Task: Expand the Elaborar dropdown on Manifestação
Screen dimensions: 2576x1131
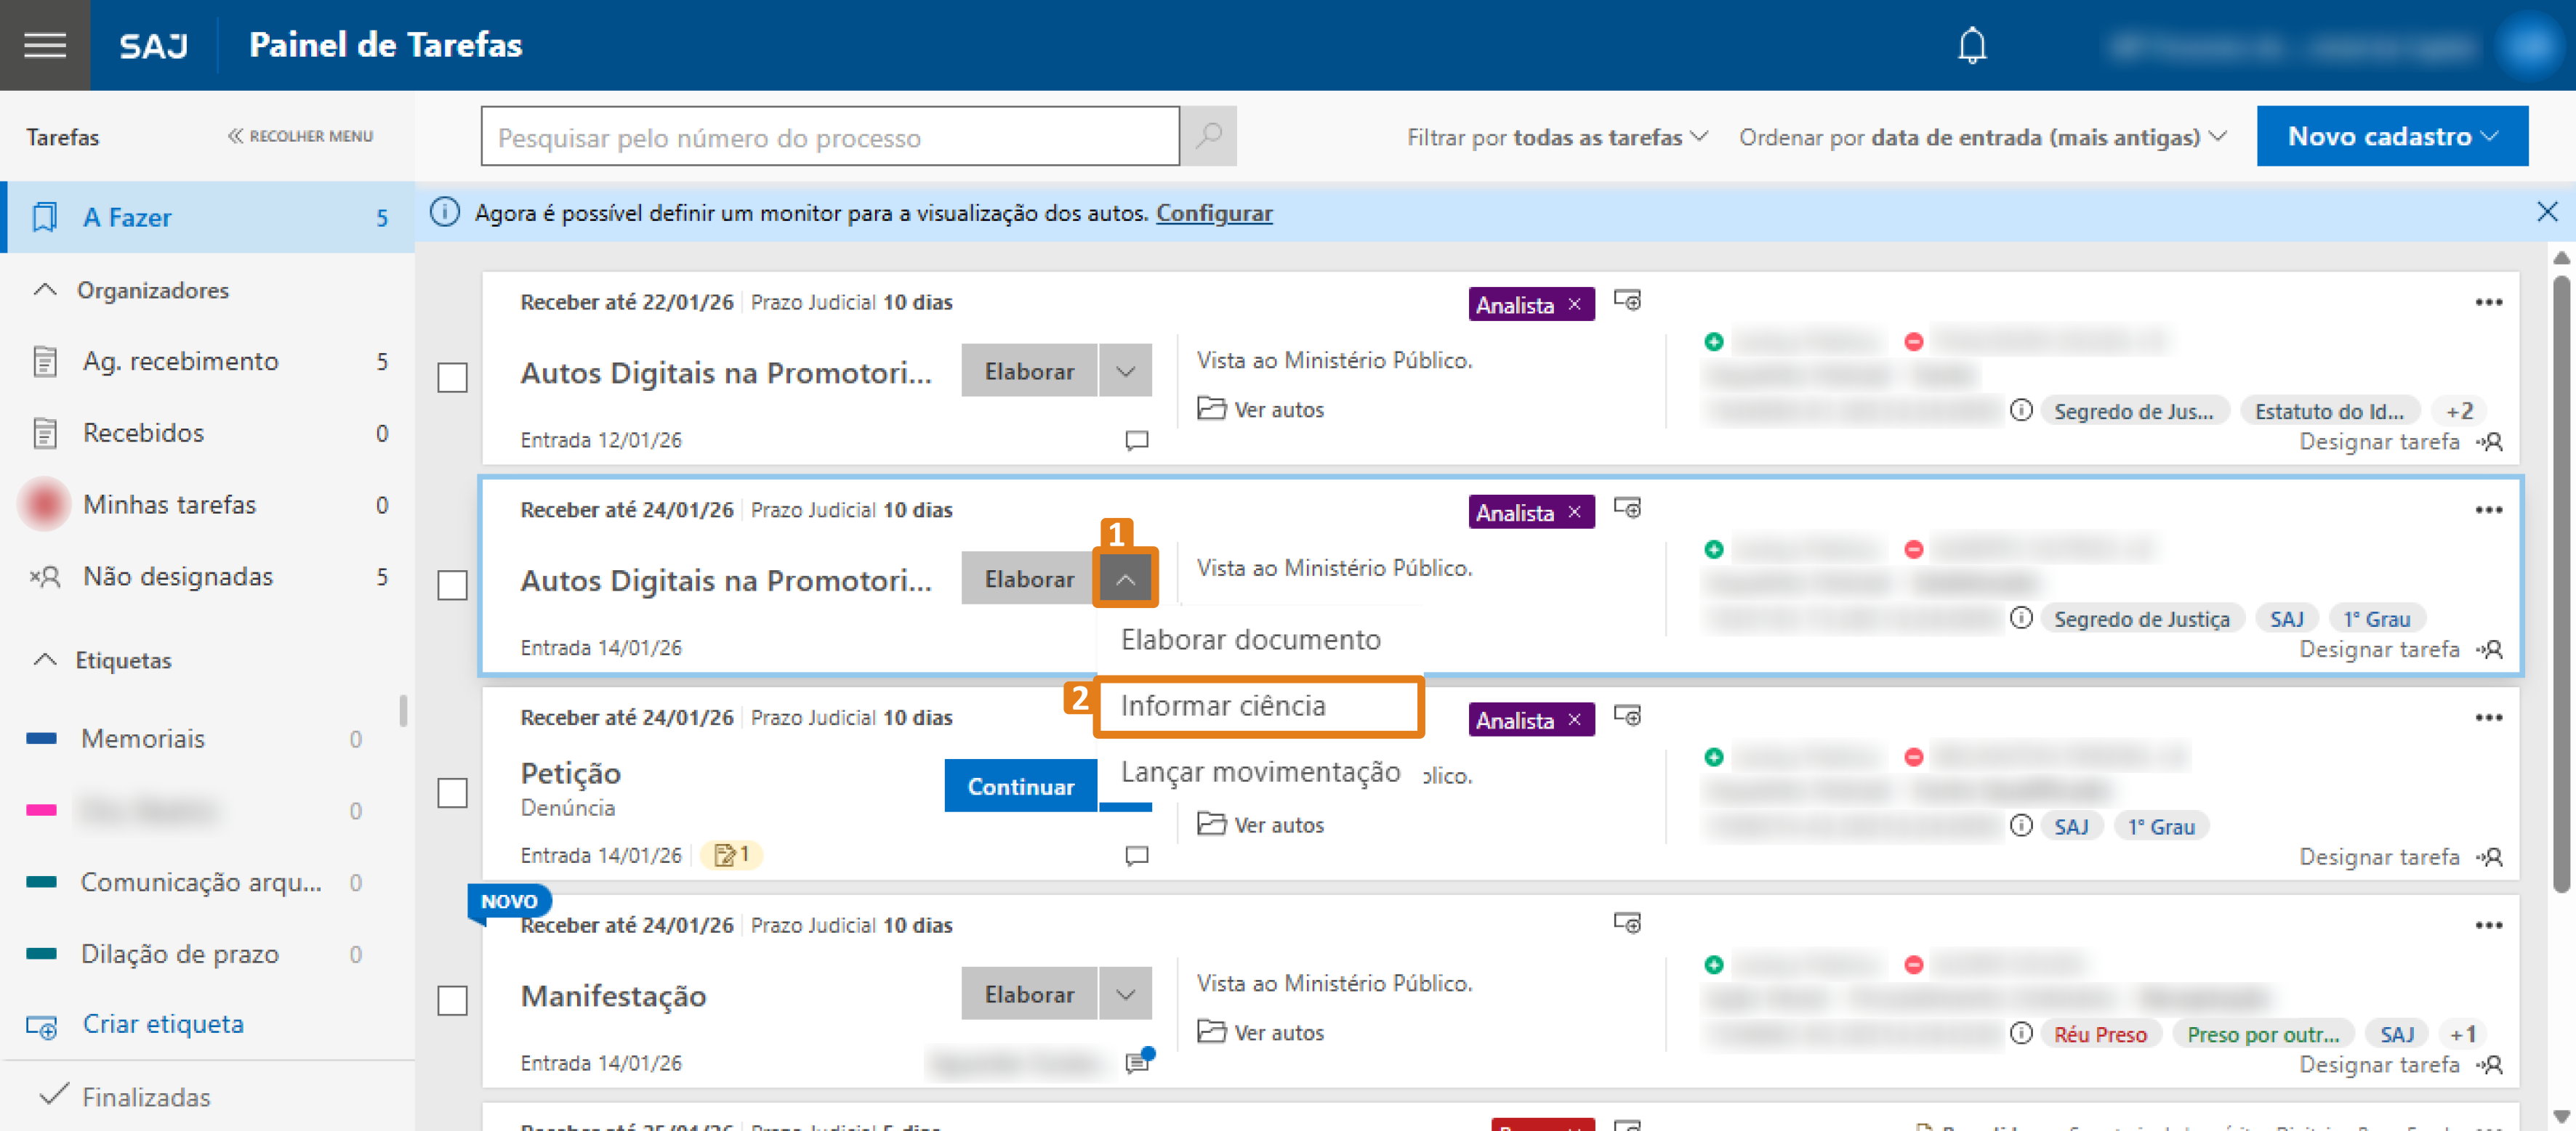Action: click(x=1126, y=993)
